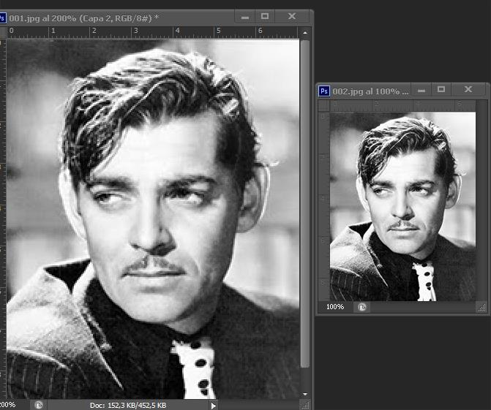The height and width of the screenshot is (410, 491).
Task: Maximize the 001.jpg document window
Action: 265,16
